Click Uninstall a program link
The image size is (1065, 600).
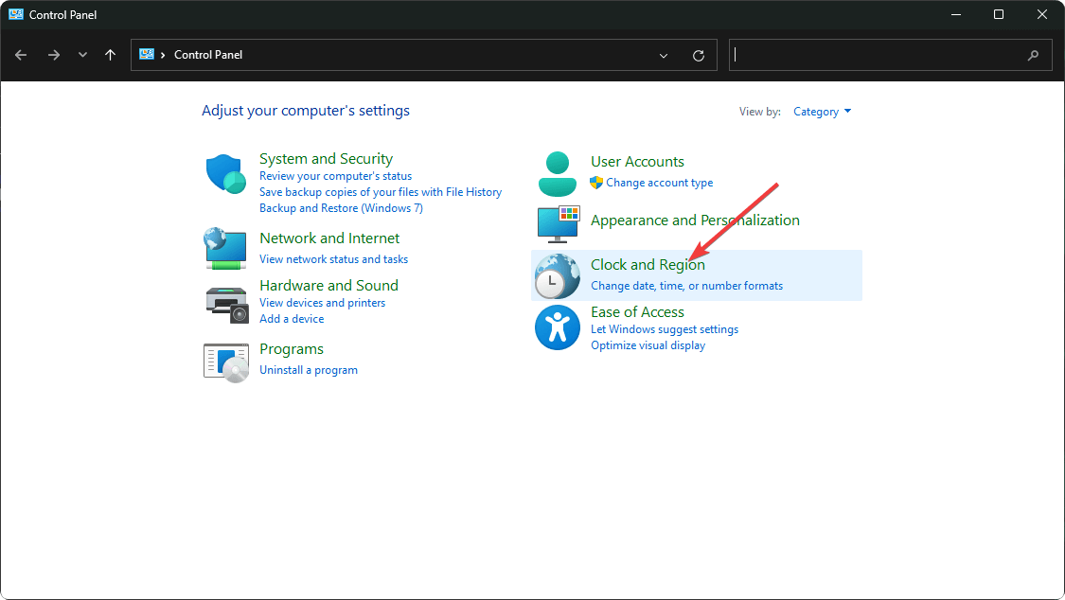(x=309, y=370)
